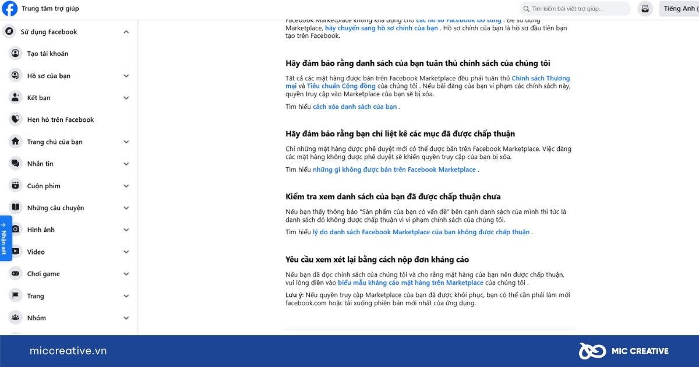Open the Chính sách Thương mại link

[x=428, y=82]
